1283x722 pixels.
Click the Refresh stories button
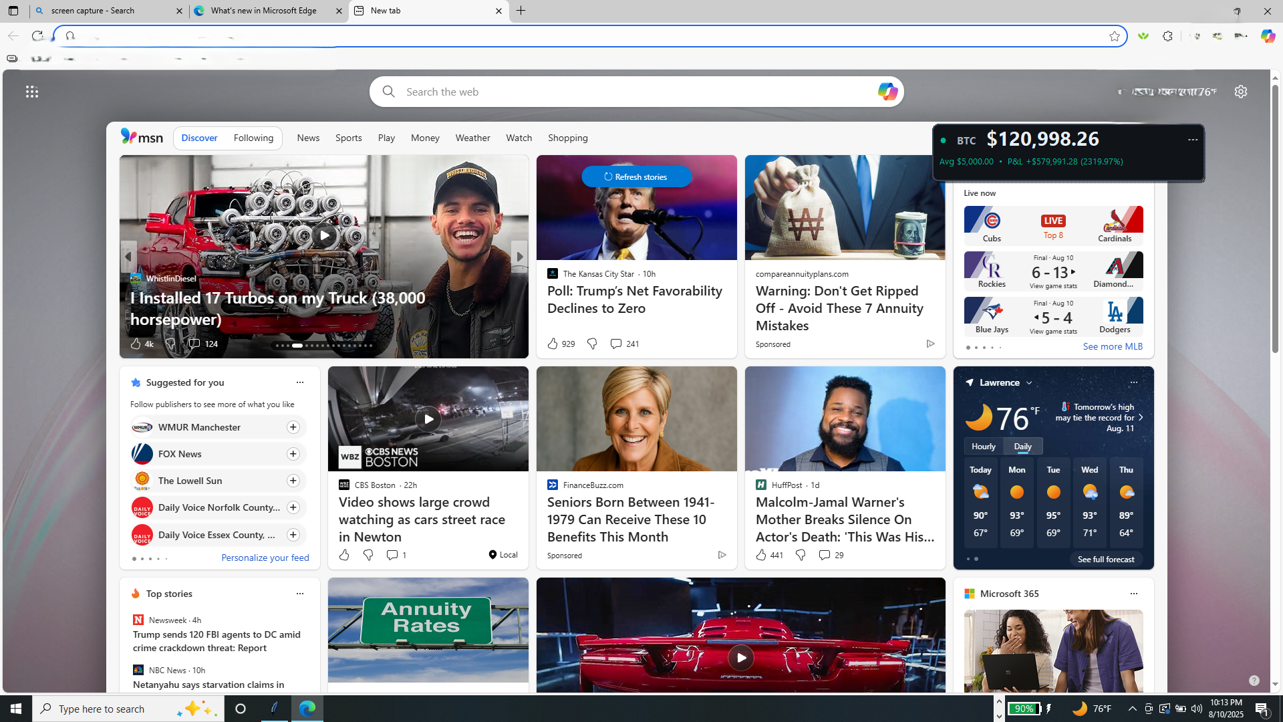[636, 176]
